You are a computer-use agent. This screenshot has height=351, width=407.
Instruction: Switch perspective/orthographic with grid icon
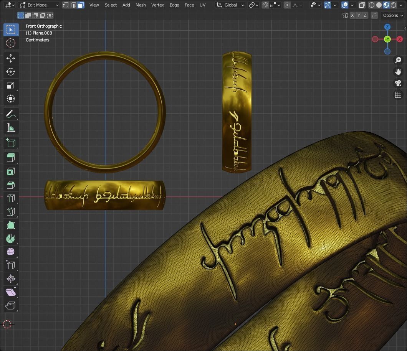(x=398, y=95)
